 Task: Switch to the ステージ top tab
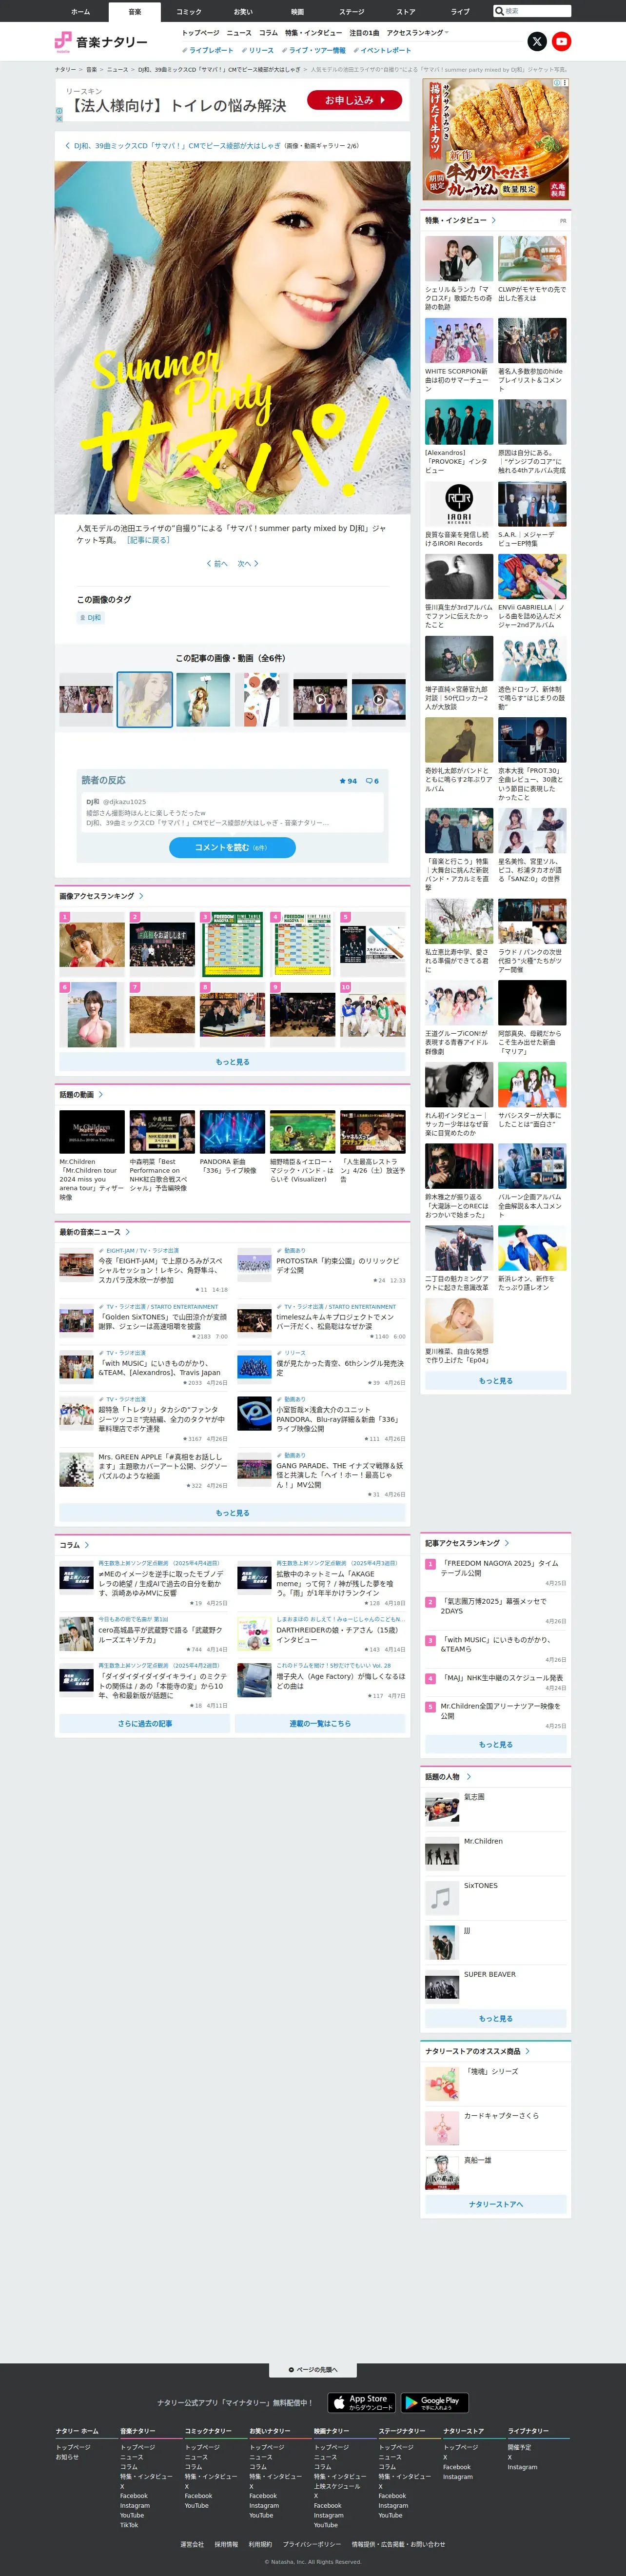[351, 11]
